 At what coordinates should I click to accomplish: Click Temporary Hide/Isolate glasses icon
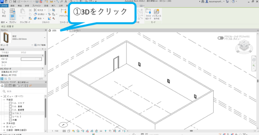(101, 131)
